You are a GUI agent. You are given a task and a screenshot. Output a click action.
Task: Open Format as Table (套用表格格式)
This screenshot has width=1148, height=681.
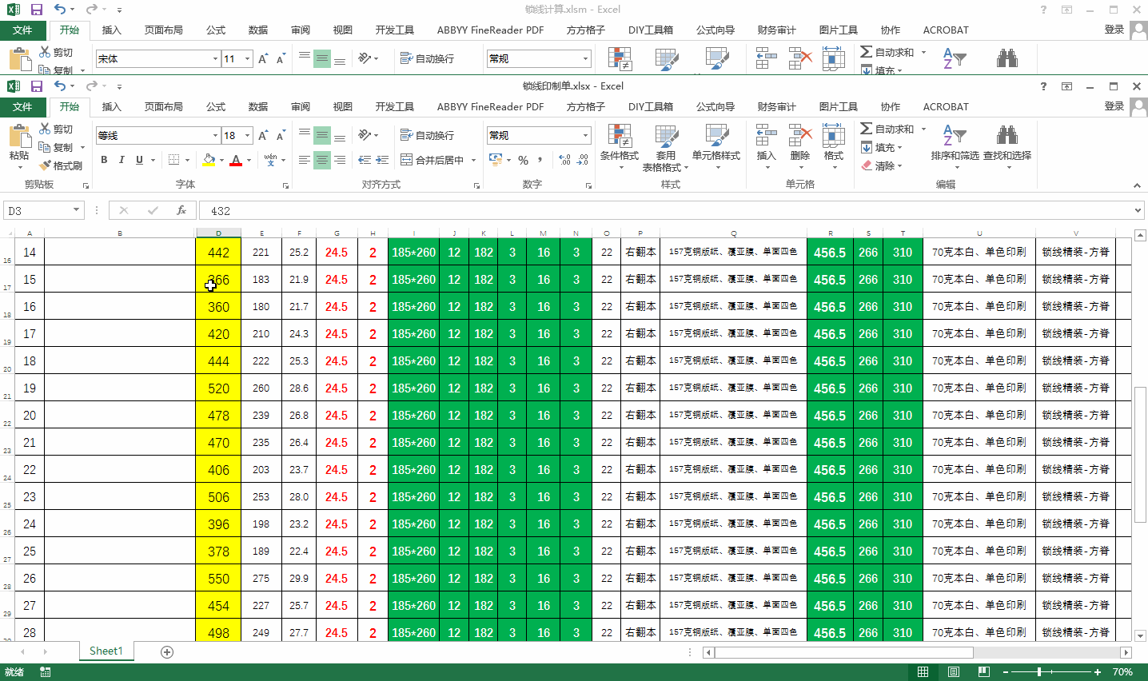[666, 147]
